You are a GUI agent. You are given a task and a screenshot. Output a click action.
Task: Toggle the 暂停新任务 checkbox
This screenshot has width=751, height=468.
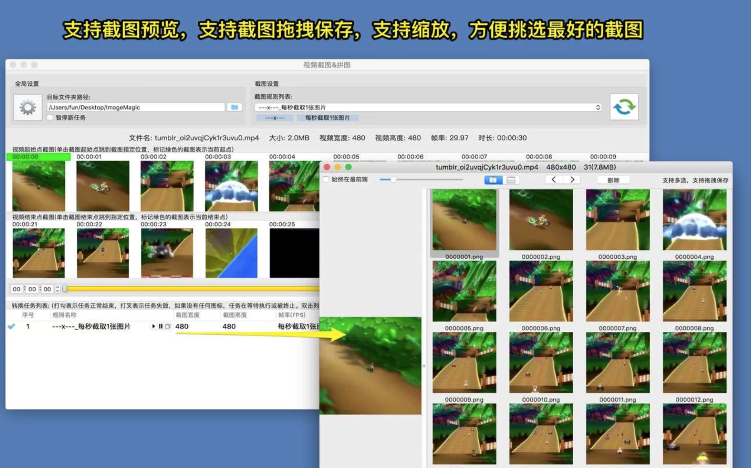(51, 118)
